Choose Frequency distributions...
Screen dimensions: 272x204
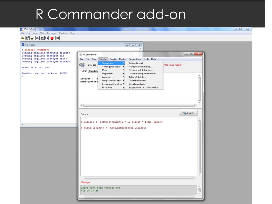pos(144,70)
